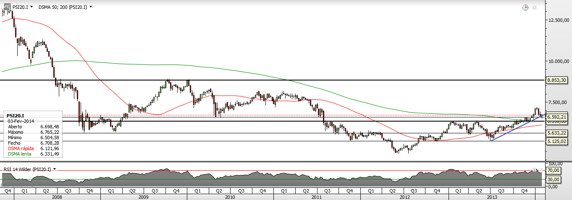572x200 pixels.
Task: Select the blue ascending trendline
Action: coord(517,127)
